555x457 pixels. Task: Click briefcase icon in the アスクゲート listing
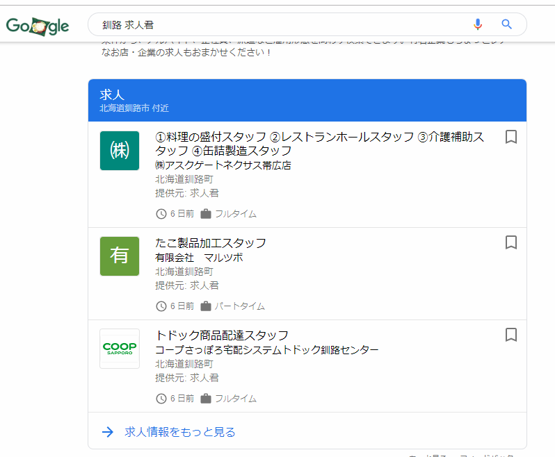pos(206,214)
